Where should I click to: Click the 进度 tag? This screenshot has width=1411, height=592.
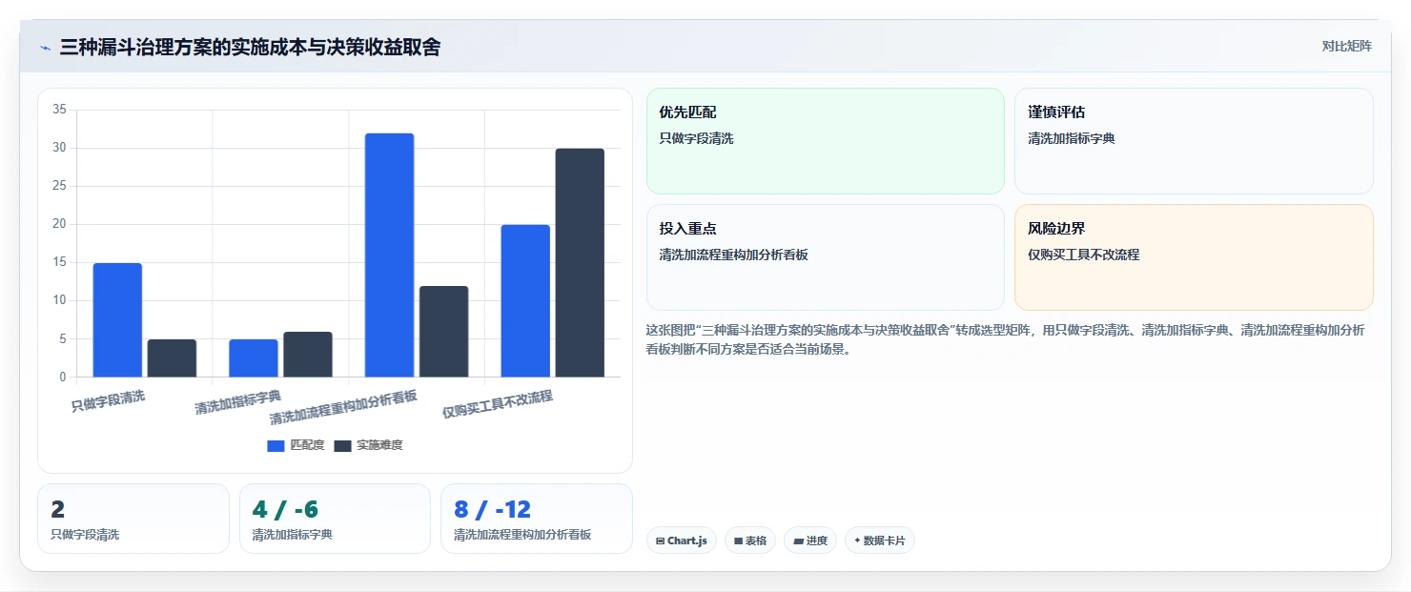pos(810,541)
